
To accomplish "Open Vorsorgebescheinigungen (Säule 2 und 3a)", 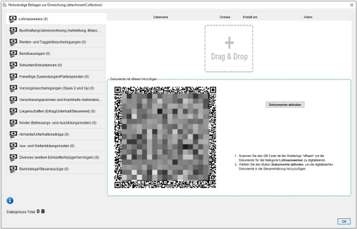I will click(x=56, y=88).
